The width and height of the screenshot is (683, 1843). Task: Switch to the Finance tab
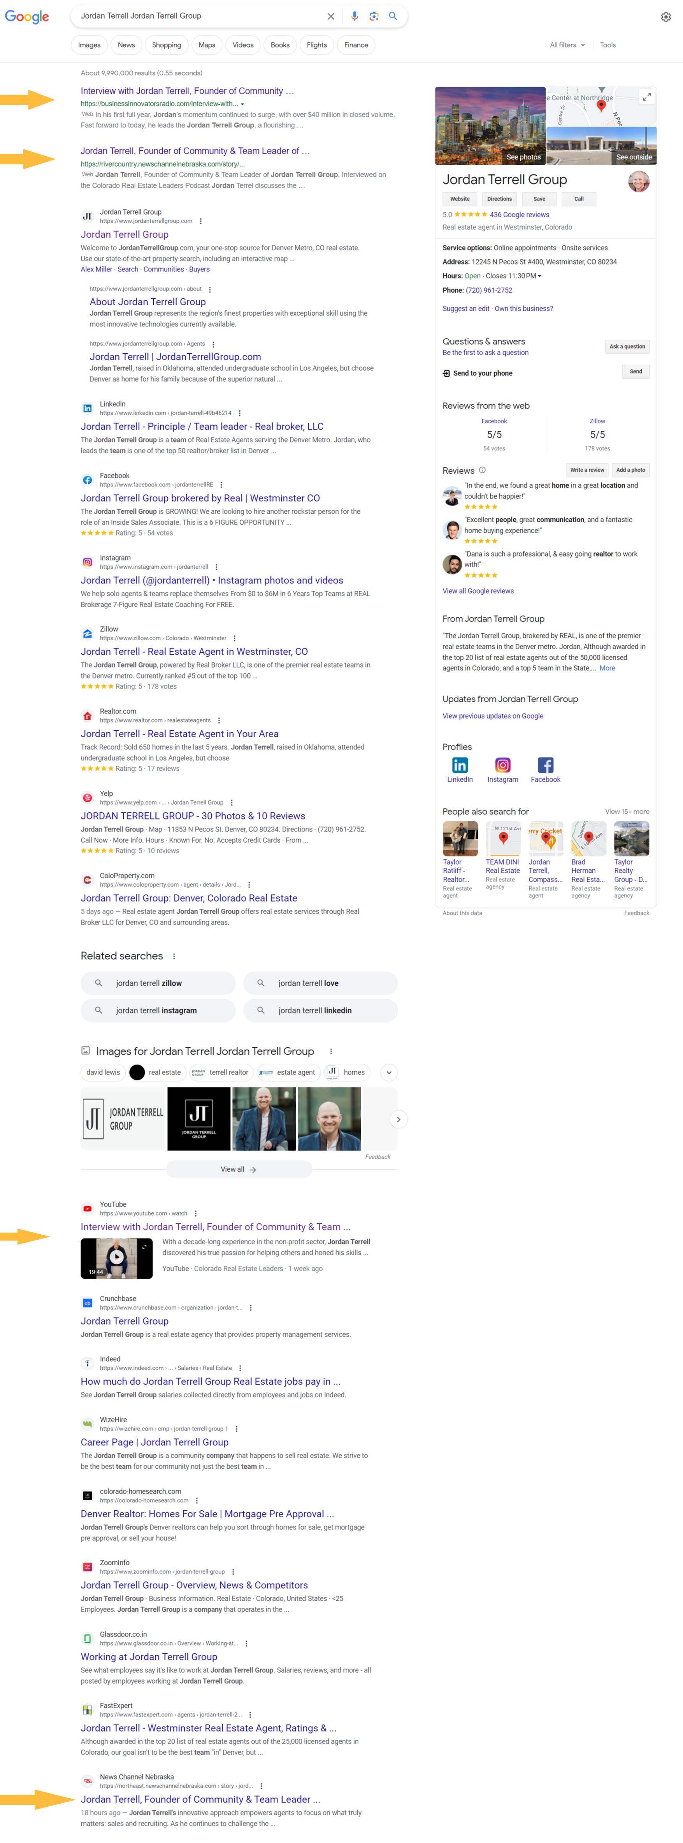pyautogui.click(x=356, y=45)
